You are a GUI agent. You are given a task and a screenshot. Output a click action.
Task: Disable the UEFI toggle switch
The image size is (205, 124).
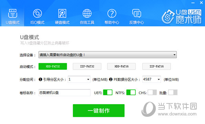point(108,92)
